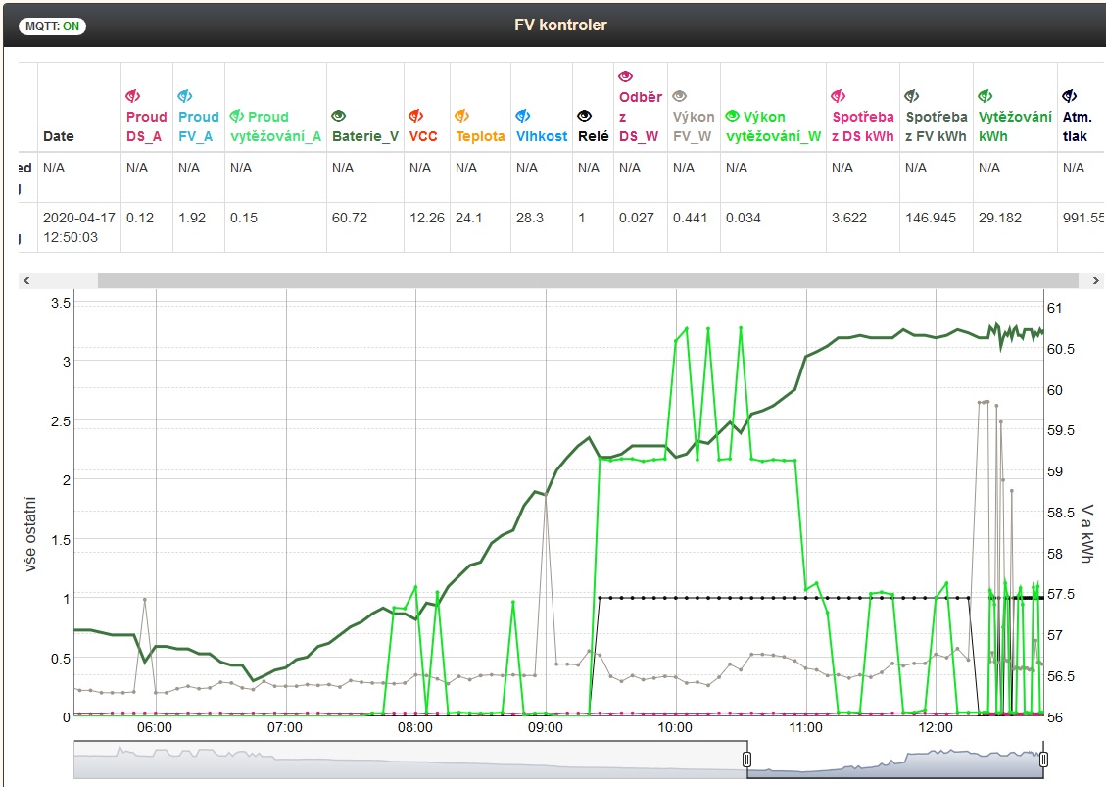The image size is (1106, 787).
Task: Toggle Výkon vytěžování_W eye icon
Action: pos(733,116)
